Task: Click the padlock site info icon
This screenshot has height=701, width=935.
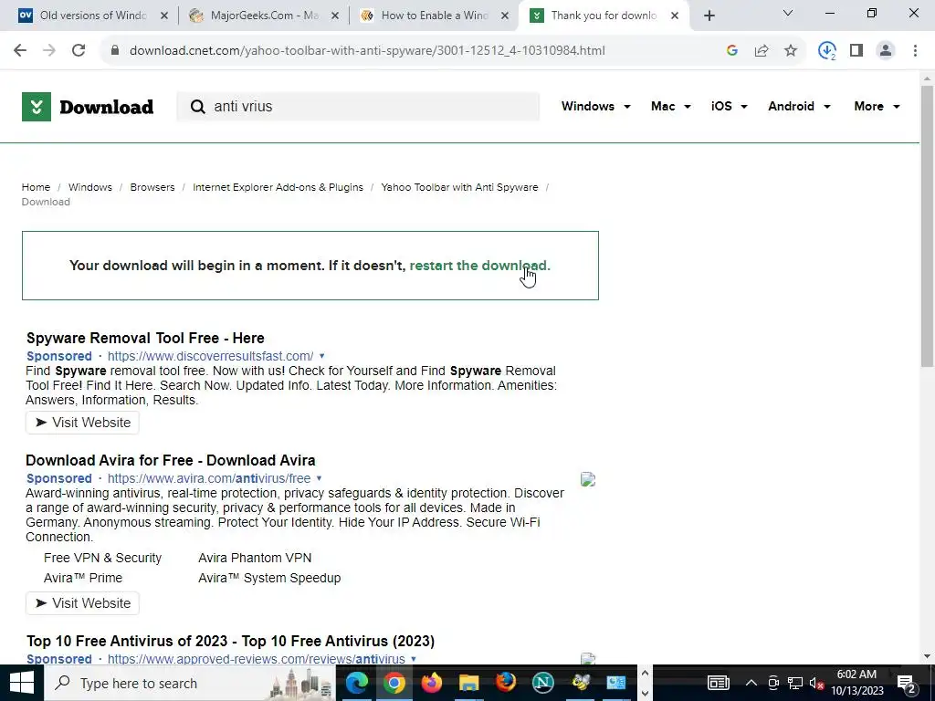Action: click(x=114, y=51)
